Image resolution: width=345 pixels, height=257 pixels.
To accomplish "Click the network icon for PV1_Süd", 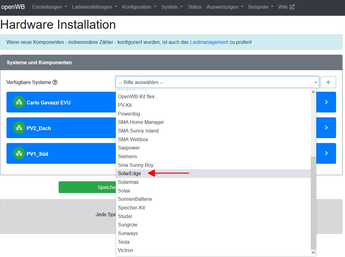I will pos(19,154).
